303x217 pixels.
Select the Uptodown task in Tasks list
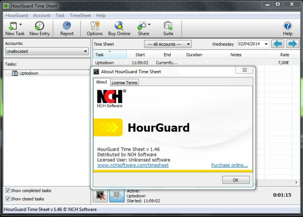29,73
